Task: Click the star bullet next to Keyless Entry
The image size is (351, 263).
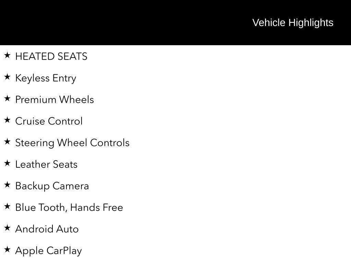Action: [x=7, y=77]
